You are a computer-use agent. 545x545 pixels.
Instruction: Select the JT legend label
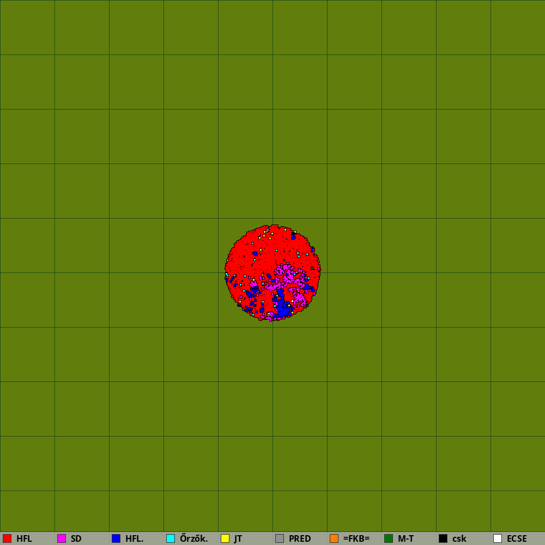click(x=238, y=539)
